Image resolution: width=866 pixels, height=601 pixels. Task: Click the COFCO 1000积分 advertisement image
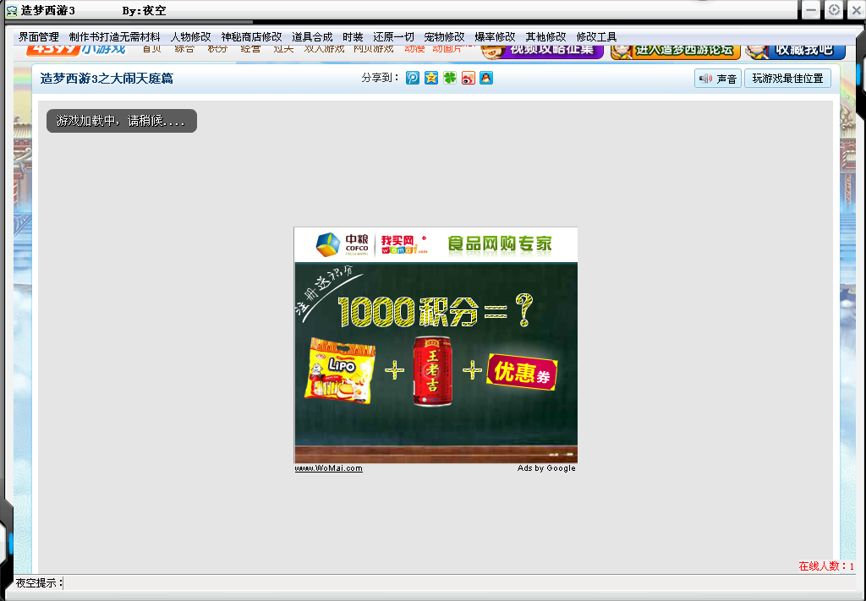click(x=436, y=345)
